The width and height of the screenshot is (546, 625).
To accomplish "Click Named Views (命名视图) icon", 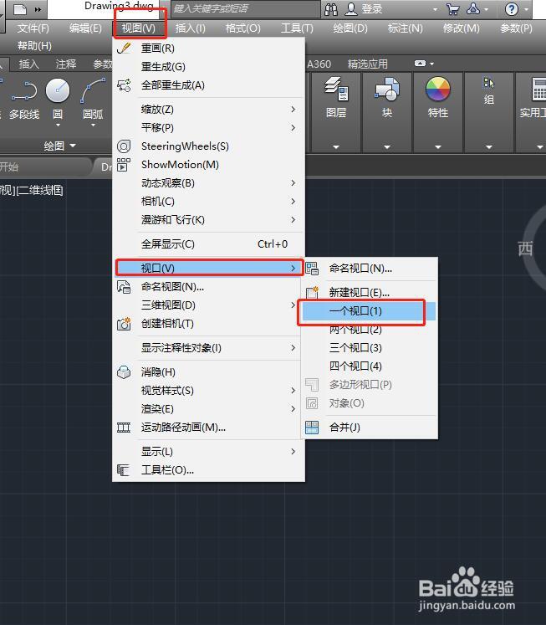I will [x=124, y=287].
